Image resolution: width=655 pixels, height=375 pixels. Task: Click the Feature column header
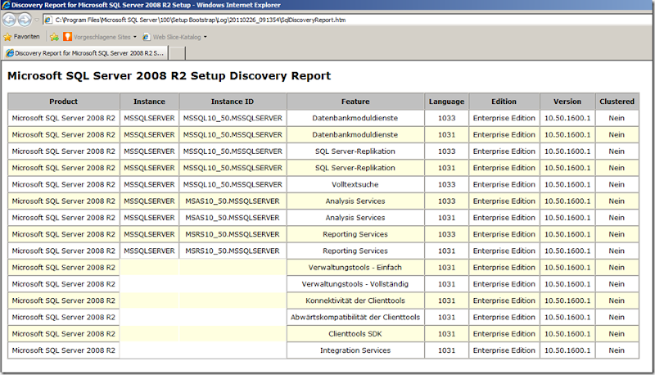[x=355, y=102]
